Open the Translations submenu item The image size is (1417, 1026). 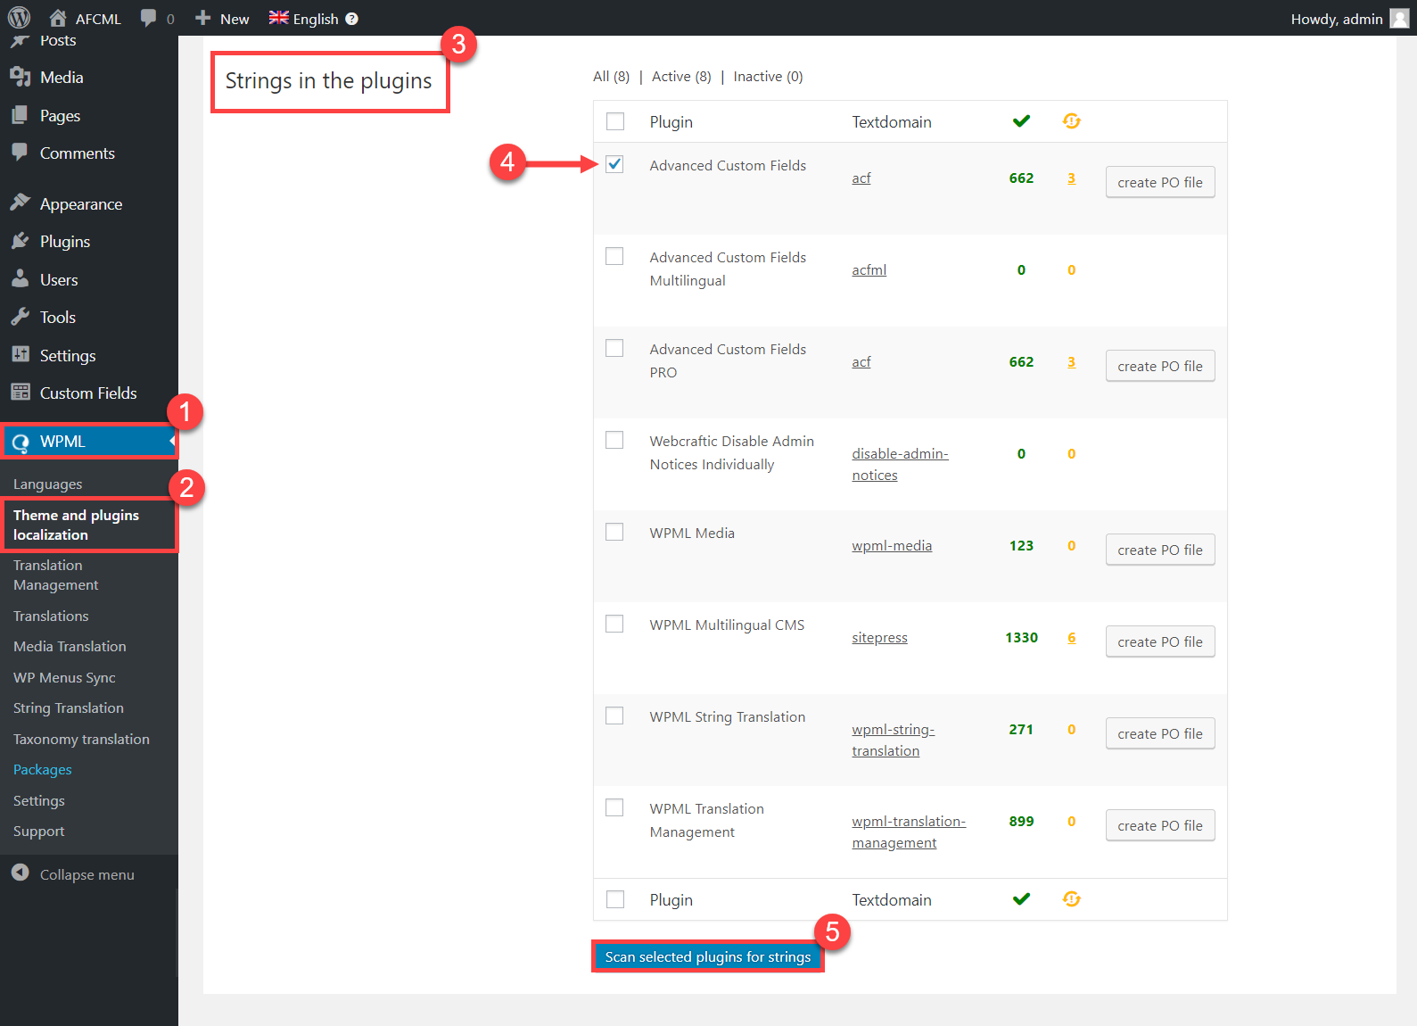[x=51, y=616]
